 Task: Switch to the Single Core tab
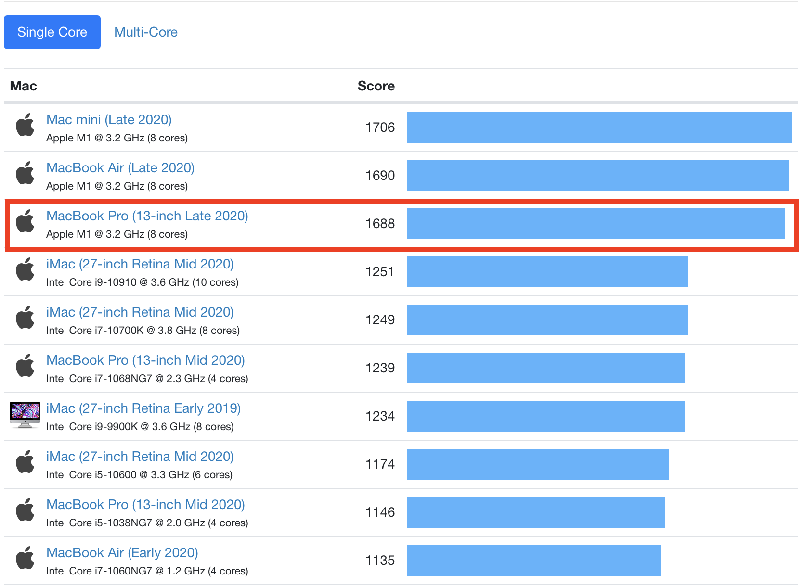(52, 32)
